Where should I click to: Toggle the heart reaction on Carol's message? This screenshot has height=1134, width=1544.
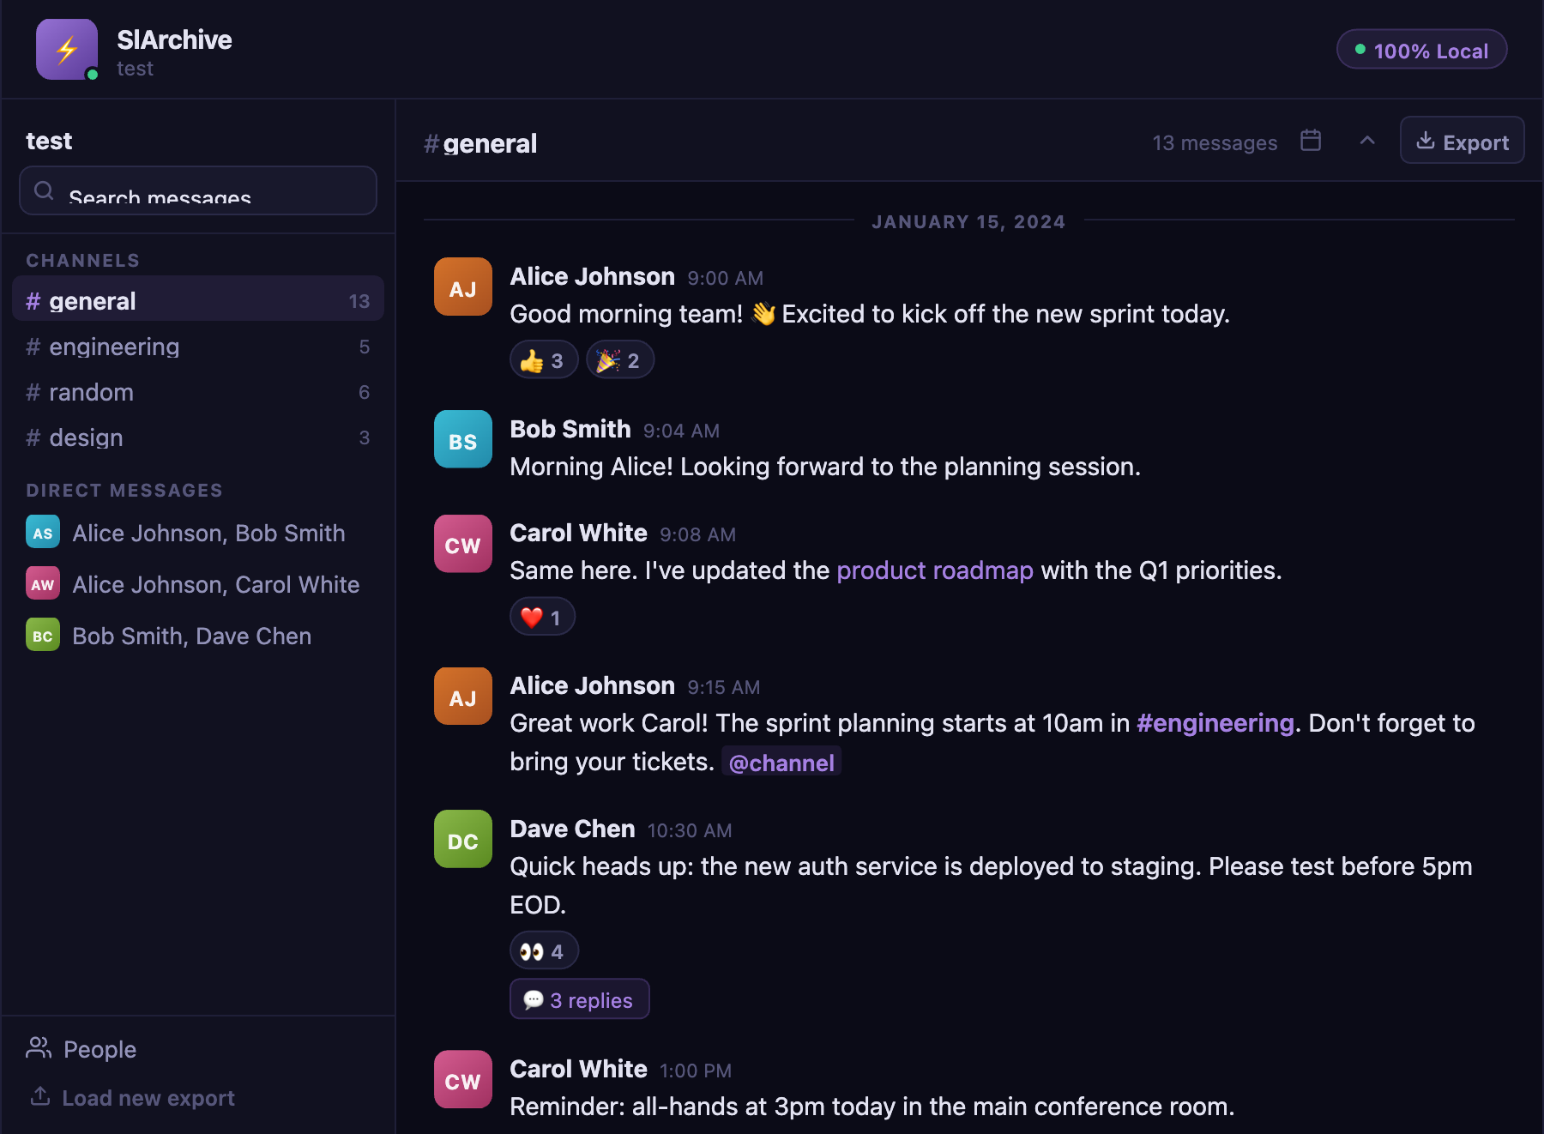541,616
